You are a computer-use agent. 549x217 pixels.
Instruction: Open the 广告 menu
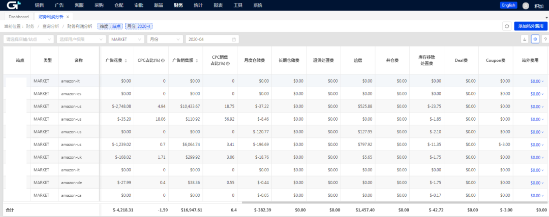(x=59, y=5)
